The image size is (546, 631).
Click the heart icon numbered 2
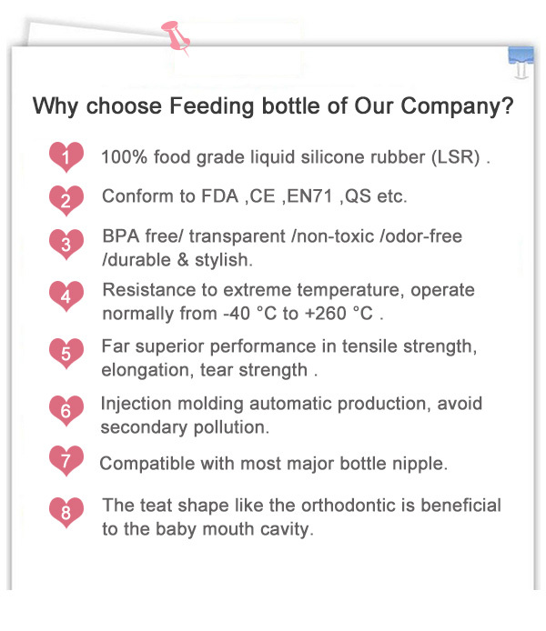[66, 201]
